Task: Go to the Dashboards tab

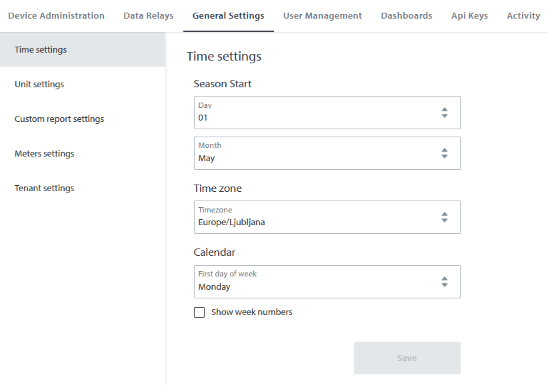Action: pyautogui.click(x=406, y=15)
